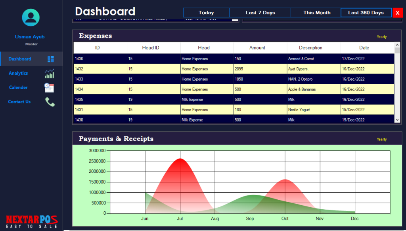Click the Head column header
The height and width of the screenshot is (231, 406).
[207, 48]
